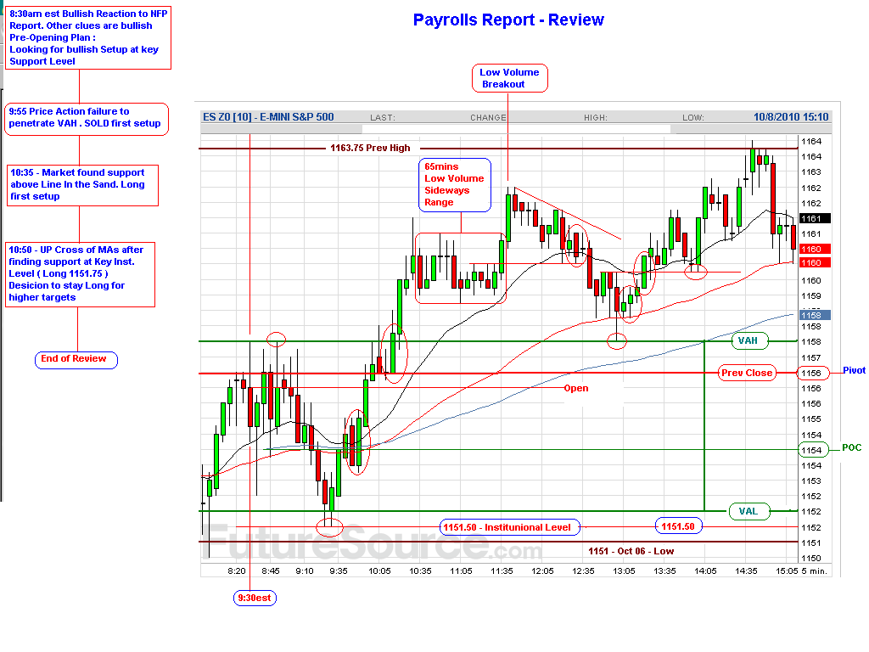Click the 'End of Review' bubble

[x=76, y=359]
